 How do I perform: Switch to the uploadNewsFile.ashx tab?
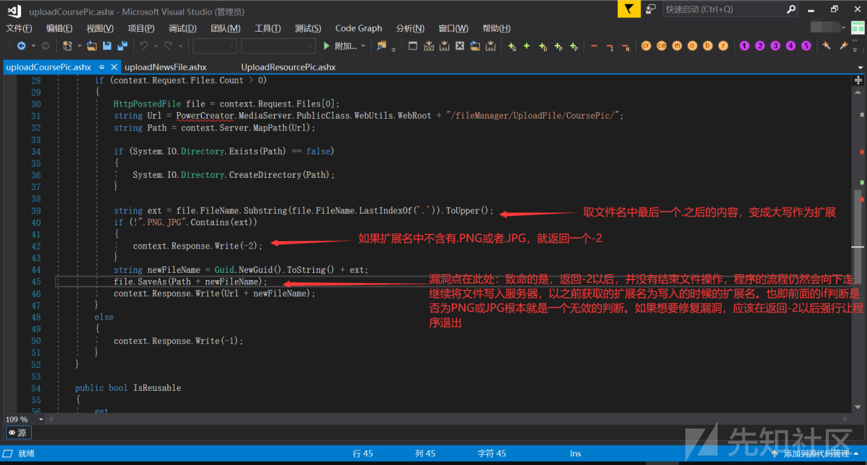click(165, 67)
